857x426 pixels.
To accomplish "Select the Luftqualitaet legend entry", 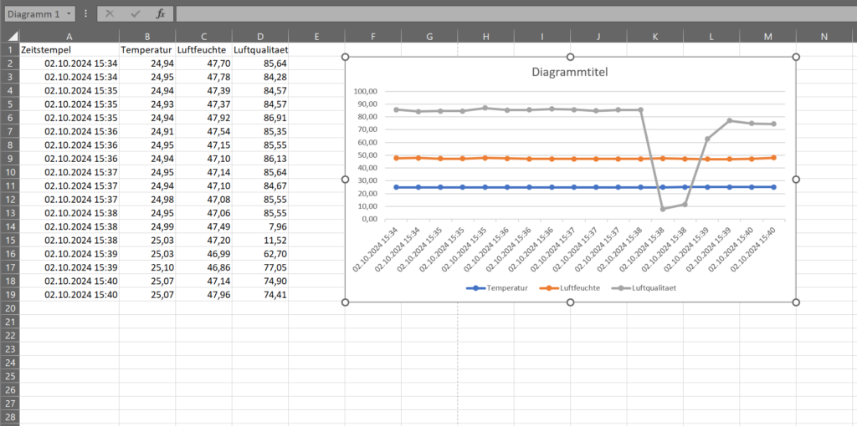I will tap(647, 287).
